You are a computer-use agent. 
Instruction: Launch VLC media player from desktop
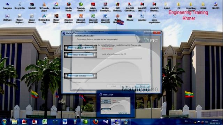[44, 7]
